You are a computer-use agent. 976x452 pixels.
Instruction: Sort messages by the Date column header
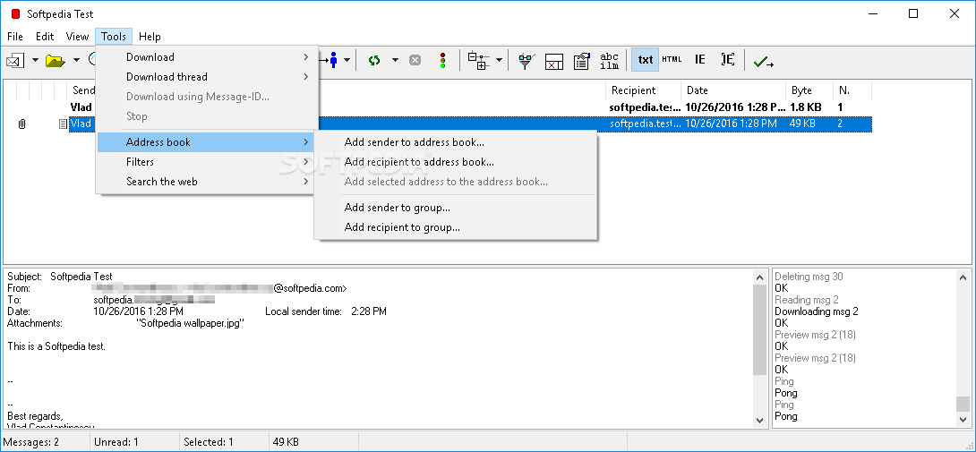click(x=732, y=90)
